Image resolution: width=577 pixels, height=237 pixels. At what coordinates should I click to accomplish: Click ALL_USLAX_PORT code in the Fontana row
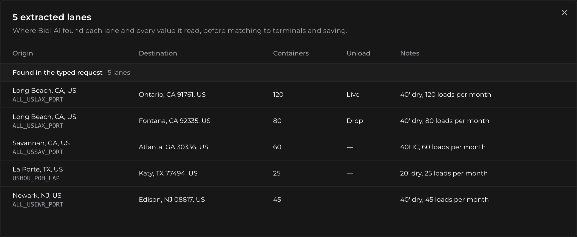click(x=38, y=126)
